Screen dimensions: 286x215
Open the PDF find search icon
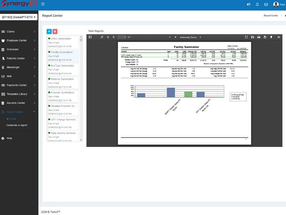(x=102, y=37)
